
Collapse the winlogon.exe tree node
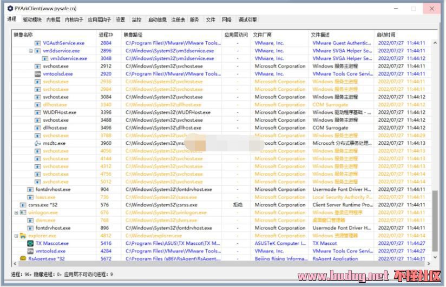[16, 213]
